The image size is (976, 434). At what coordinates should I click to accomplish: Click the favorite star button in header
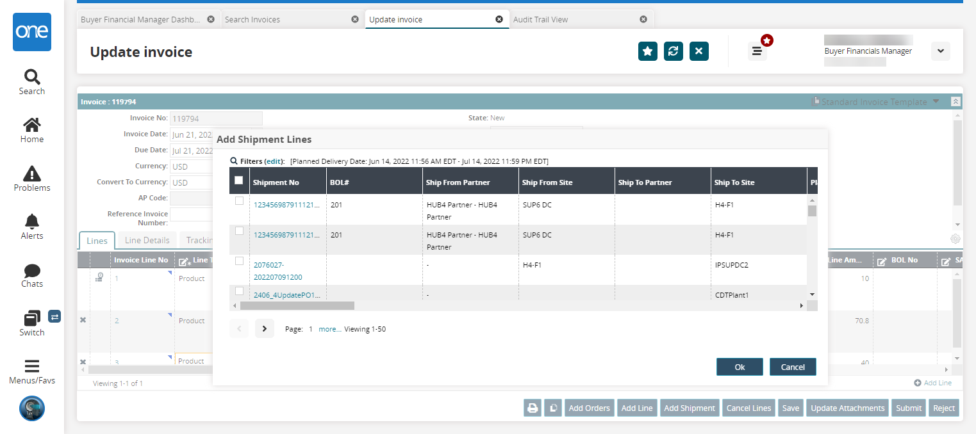tap(648, 51)
